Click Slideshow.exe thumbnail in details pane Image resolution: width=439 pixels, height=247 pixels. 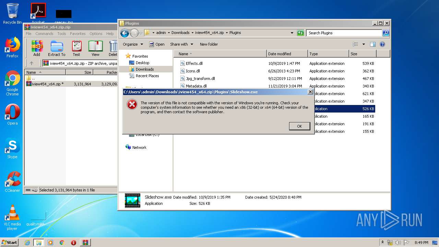click(x=132, y=201)
